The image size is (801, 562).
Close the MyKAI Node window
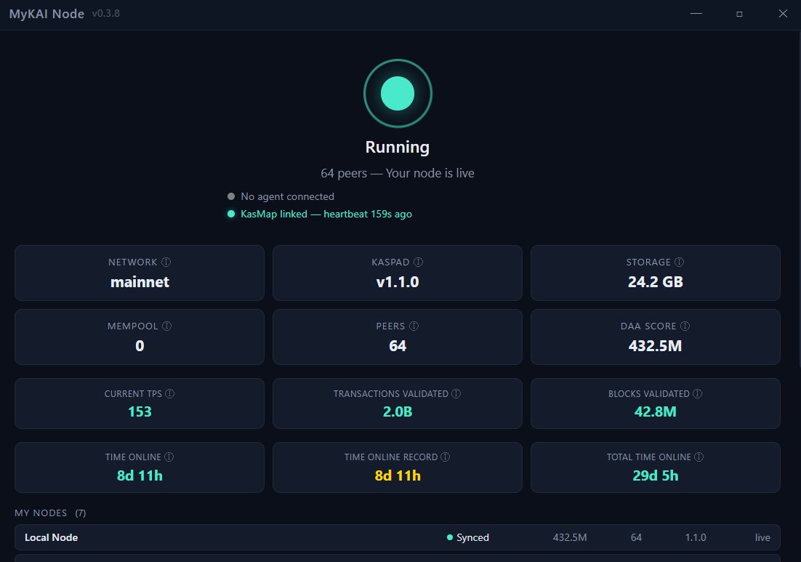click(783, 14)
